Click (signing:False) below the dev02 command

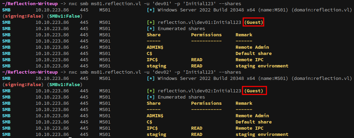click(23, 85)
